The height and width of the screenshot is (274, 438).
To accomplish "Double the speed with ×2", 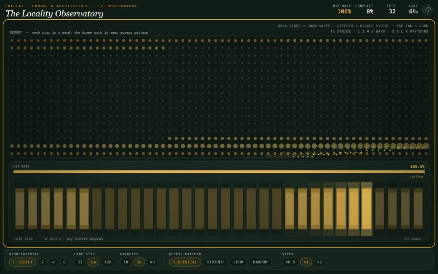I will (319, 262).
